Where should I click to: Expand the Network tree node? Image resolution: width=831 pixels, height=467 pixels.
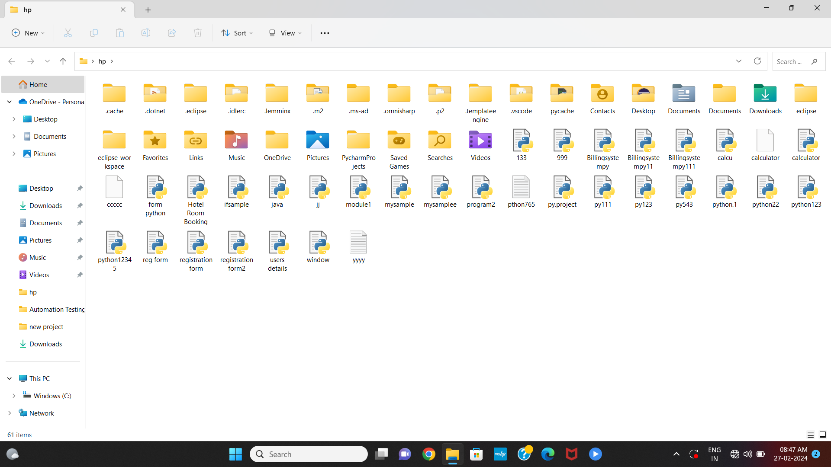pos(10,413)
